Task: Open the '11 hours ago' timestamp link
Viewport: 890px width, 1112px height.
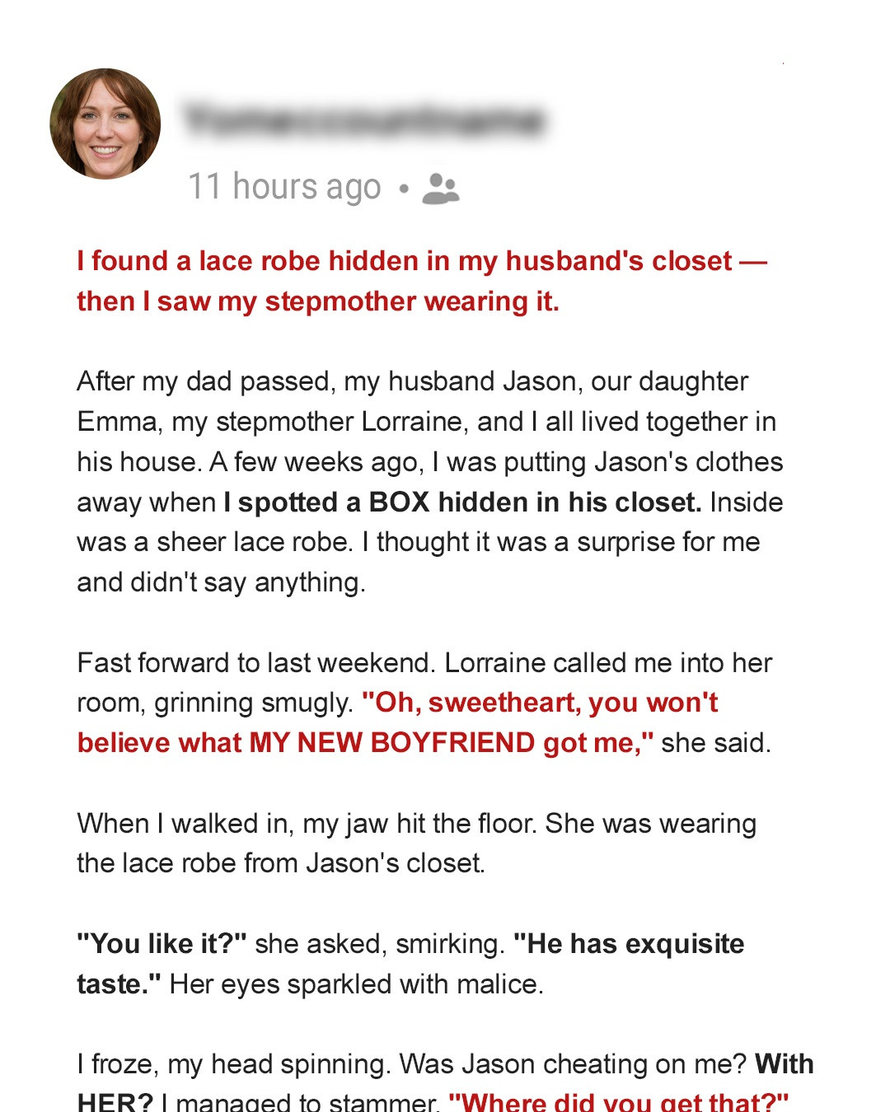Action: click(x=284, y=187)
